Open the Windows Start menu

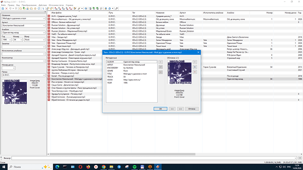4,167
